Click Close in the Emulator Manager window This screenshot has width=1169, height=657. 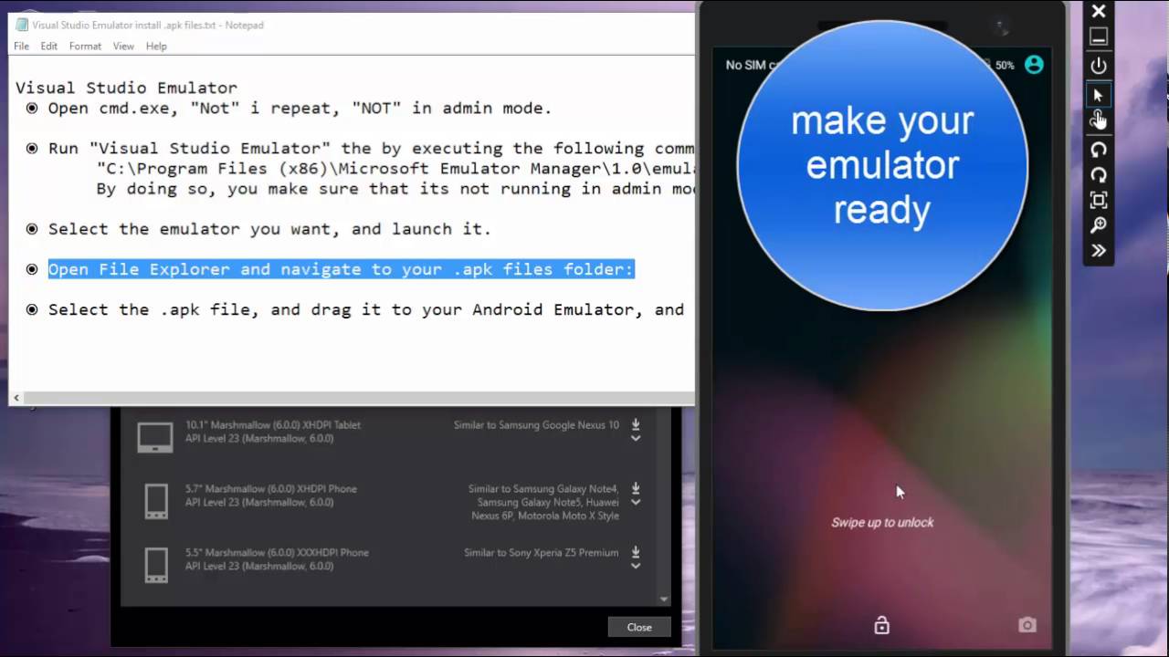(x=639, y=627)
